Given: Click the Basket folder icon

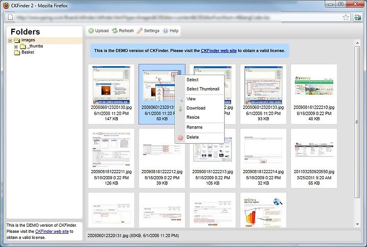Looking at the screenshot, I should click(17, 52).
